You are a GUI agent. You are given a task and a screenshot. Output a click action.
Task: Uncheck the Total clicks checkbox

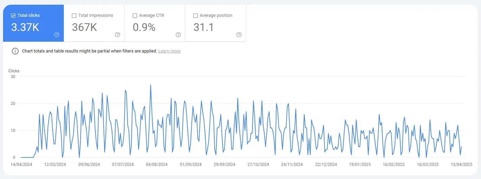tap(14, 15)
